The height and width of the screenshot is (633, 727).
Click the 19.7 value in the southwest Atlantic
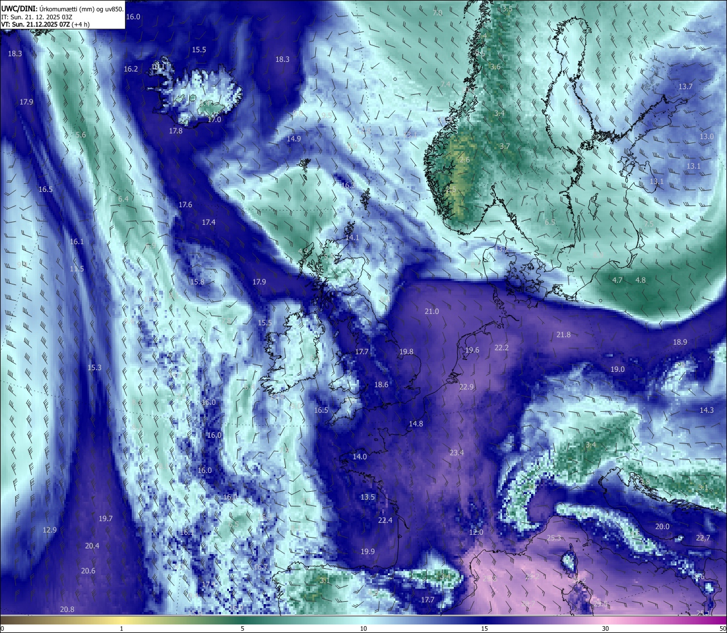pos(106,518)
